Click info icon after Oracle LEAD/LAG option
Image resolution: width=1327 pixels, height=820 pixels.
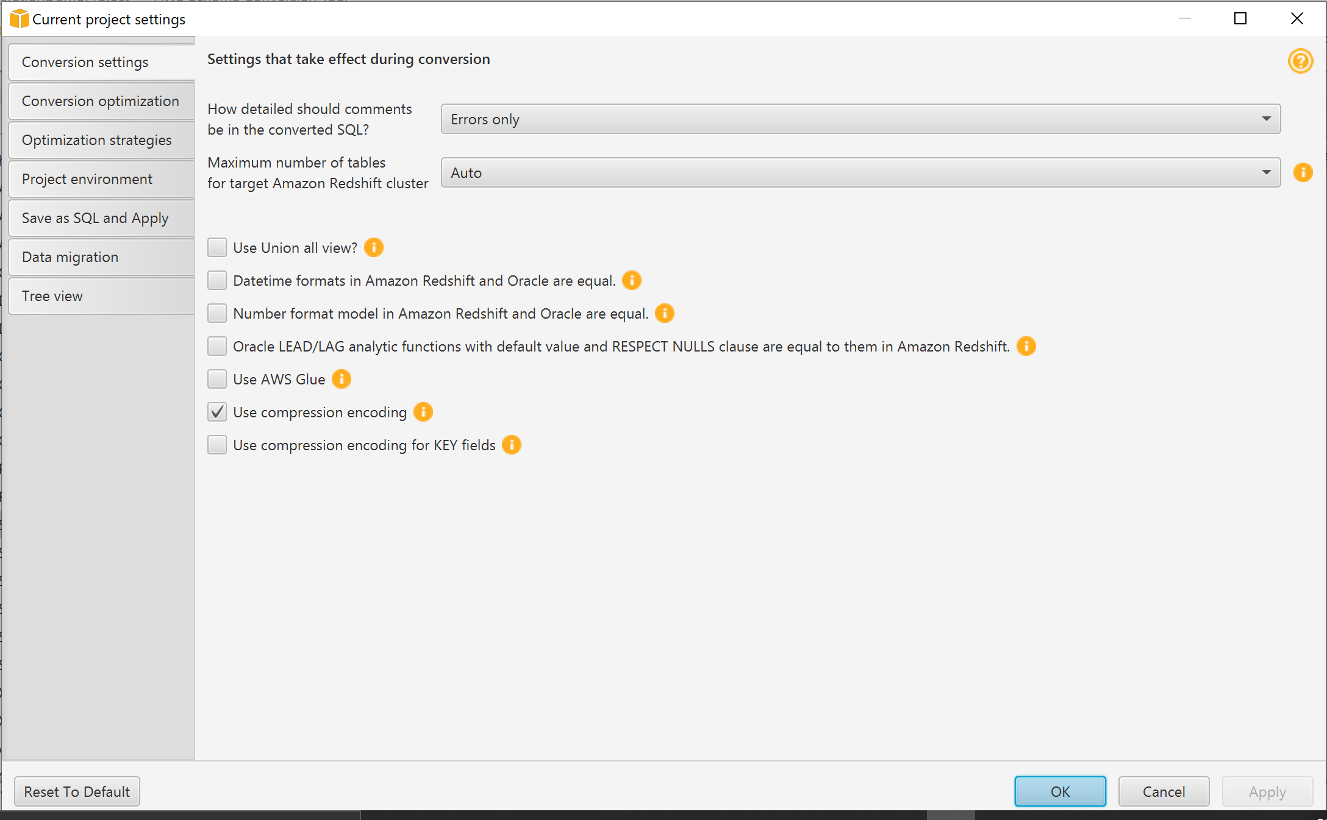(1026, 346)
